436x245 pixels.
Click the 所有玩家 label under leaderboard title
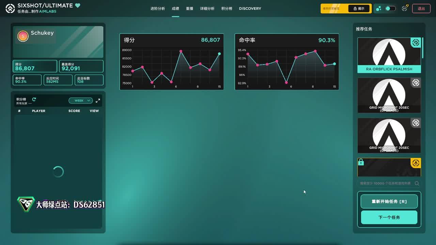[x=22, y=103]
